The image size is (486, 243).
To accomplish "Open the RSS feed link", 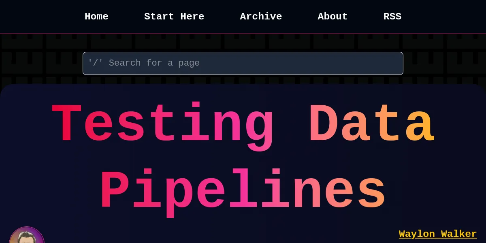I will (392, 17).
